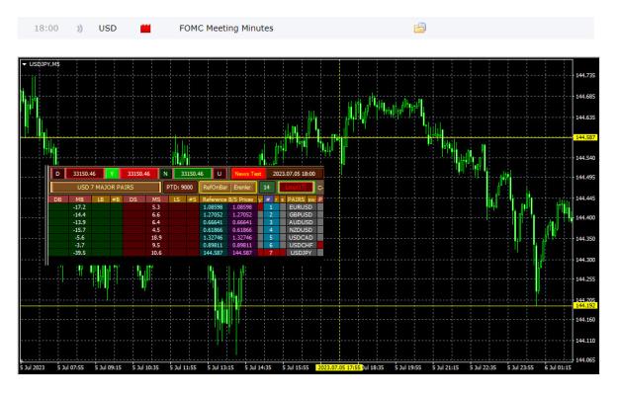This screenshot has width=618, height=393.
Task: Click the red News Test button
Action: pyautogui.click(x=248, y=174)
